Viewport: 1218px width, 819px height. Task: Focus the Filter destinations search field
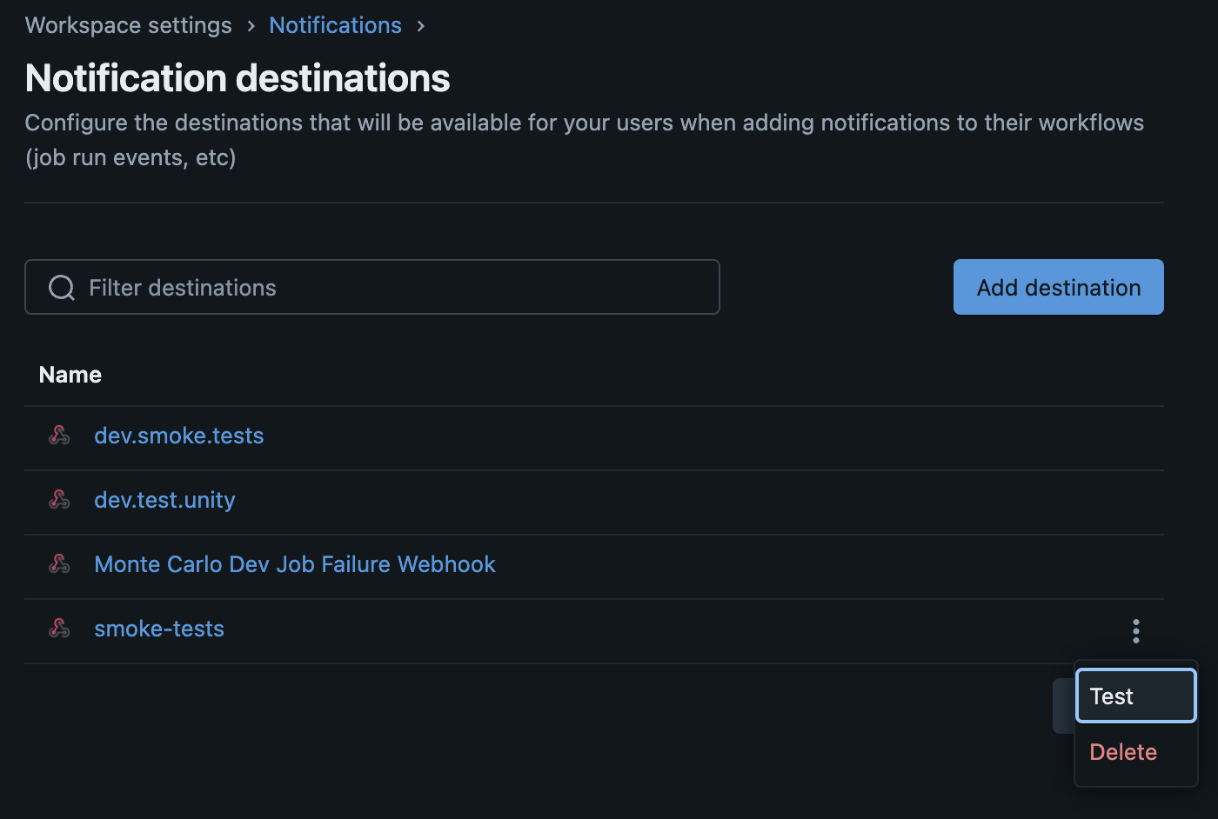click(372, 287)
